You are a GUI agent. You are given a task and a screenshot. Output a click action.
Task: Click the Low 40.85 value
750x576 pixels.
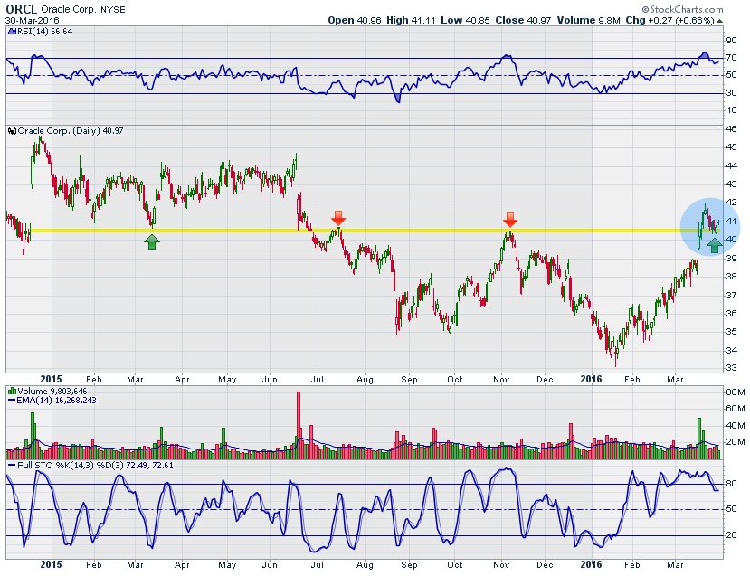465,21
